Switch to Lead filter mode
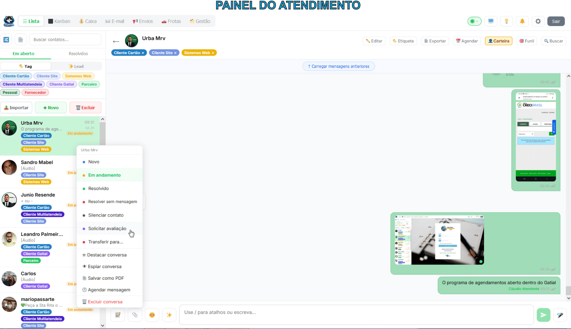 (x=76, y=66)
